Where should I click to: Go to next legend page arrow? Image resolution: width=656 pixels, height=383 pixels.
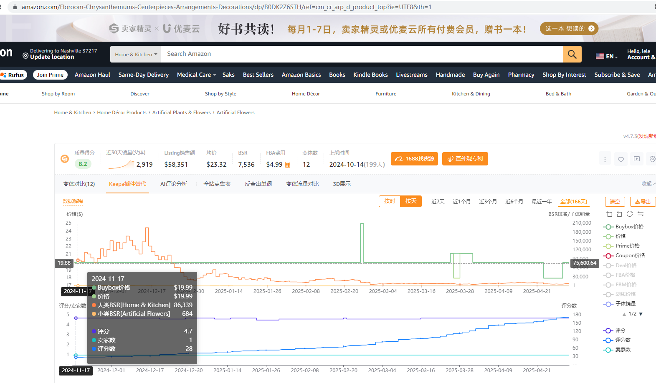[x=641, y=314]
